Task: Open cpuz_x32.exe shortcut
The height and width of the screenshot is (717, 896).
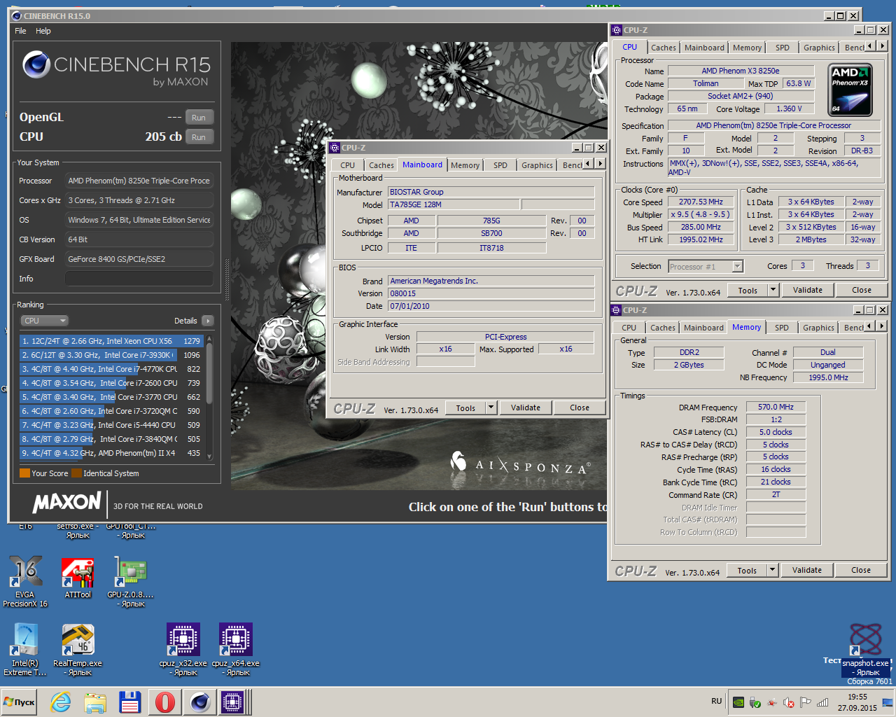Action: 183,650
